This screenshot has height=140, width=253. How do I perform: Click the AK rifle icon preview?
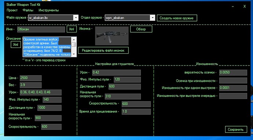pyautogui.click(x=112, y=36)
